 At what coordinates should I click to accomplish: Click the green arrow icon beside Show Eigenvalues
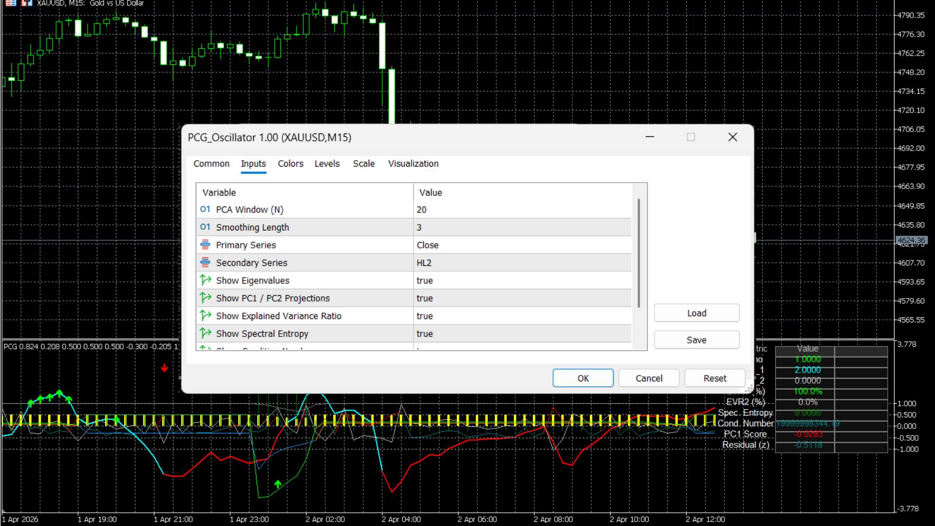click(x=205, y=280)
